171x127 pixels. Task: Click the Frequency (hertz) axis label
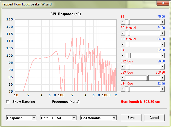(x=66, y=102)
